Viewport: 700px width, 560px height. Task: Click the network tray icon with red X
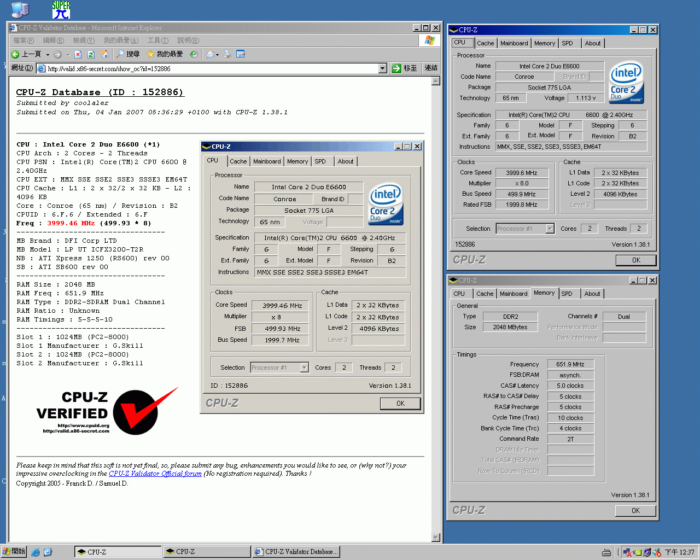pos(627,552)
